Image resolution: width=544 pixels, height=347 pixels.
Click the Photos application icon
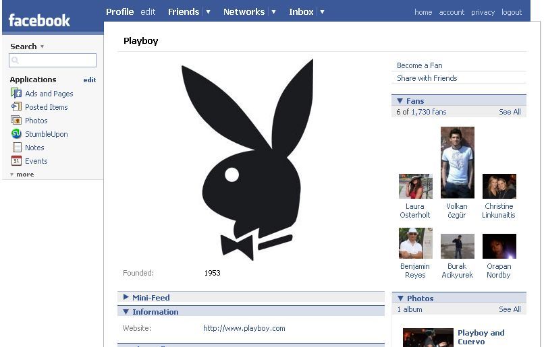pos(17,121)
